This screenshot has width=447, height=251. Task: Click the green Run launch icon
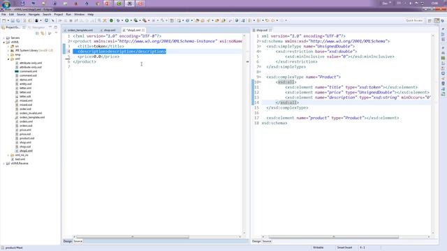pyautogui.click(x=127, y=20)
